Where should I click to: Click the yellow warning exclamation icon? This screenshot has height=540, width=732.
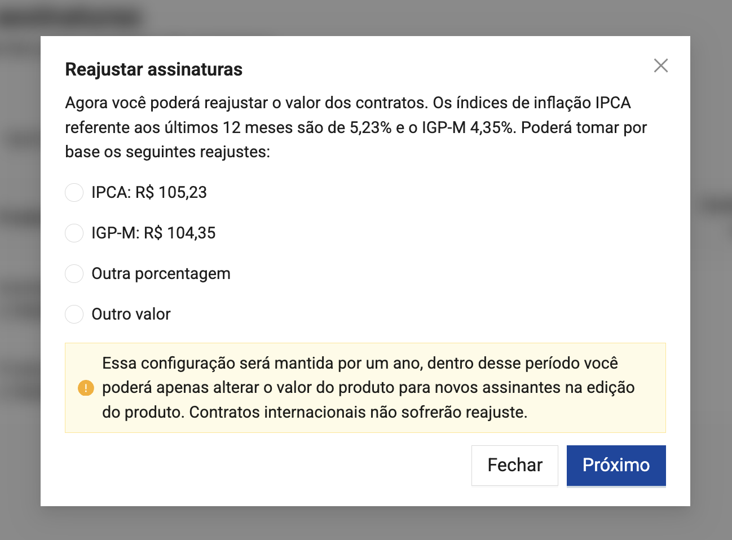coord(86,388)
